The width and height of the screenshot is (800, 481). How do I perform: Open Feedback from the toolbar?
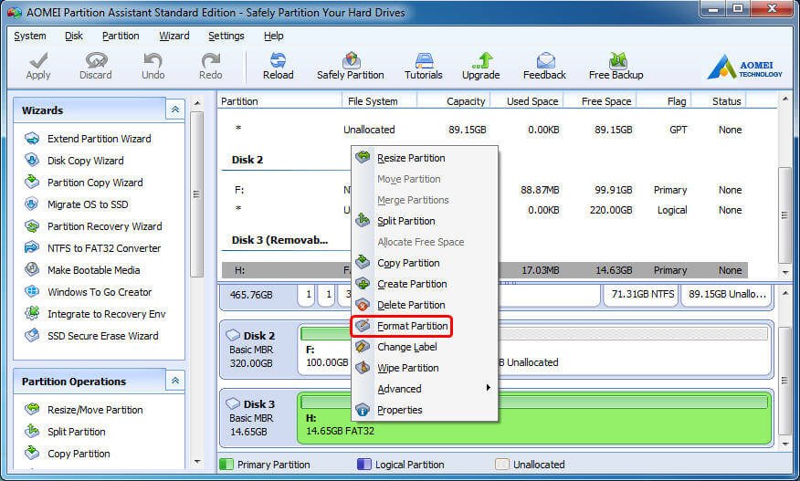pyautogui.click(x=544, y=66)
